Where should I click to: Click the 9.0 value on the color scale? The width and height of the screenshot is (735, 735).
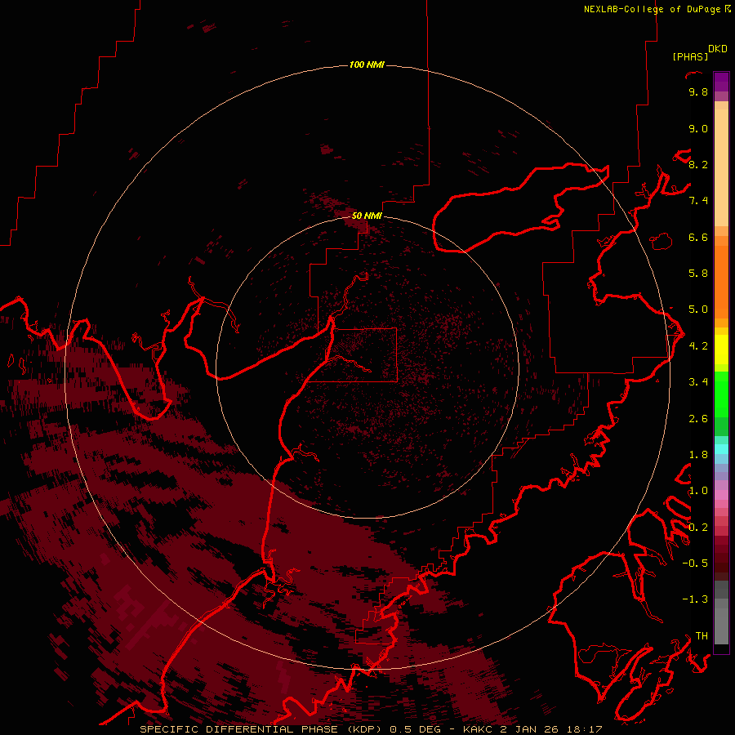(698, 128)
